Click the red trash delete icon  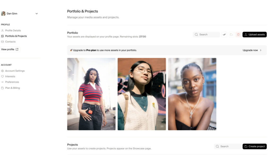pos(238,34)
